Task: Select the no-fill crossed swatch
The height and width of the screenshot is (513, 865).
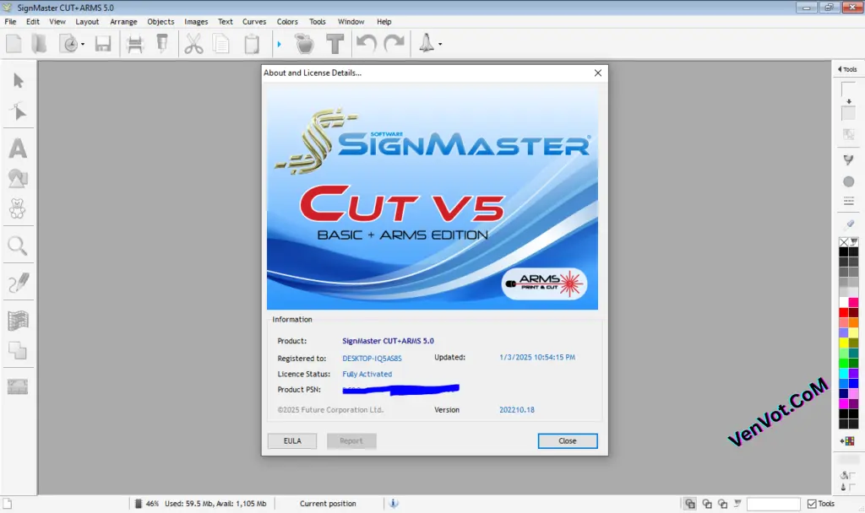Action: point(844,242)
